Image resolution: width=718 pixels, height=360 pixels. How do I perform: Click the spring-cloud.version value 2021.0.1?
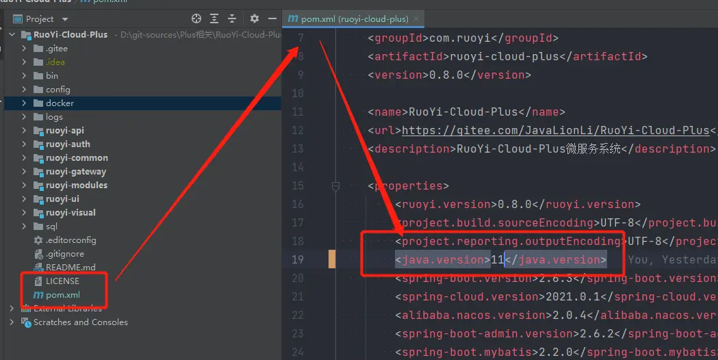click(x=573, y=297)
